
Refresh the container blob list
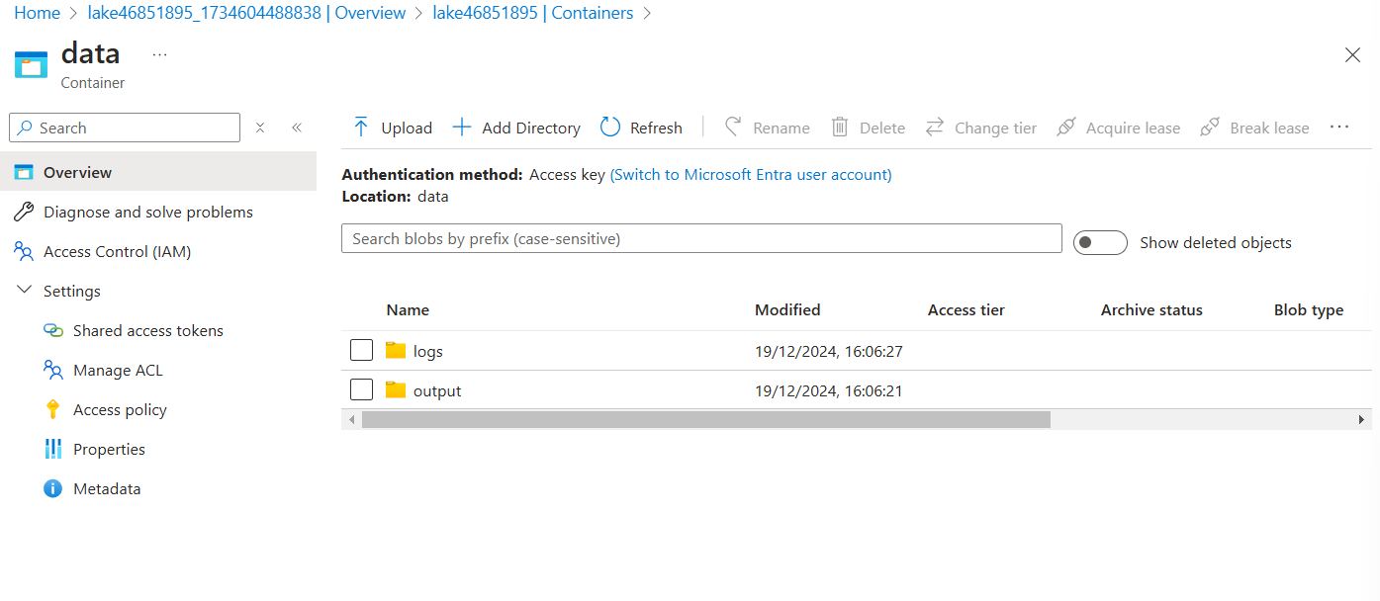641,128
